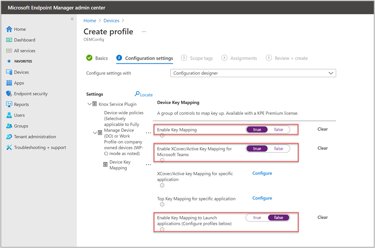Click the Users person icon
375x248 pixels.
9,115
